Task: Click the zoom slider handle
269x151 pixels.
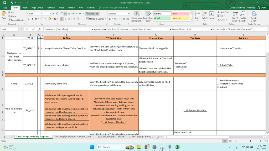Action: coord(250,141)
